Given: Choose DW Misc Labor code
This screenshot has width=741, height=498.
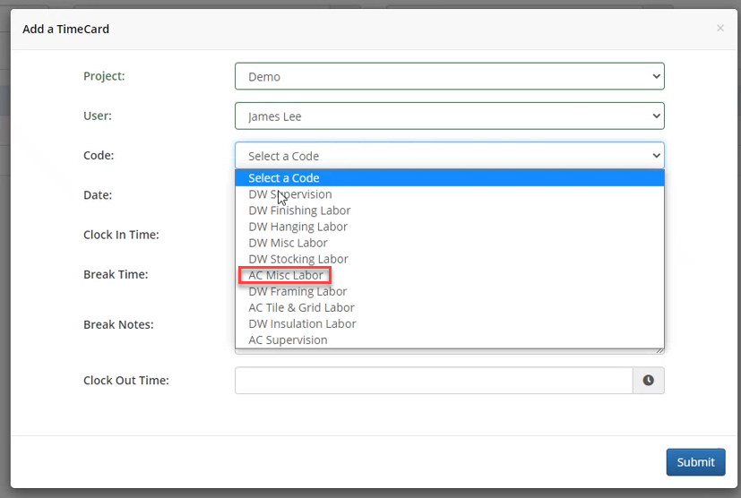Looking at the screenshot, I should (x=288, y=243).
